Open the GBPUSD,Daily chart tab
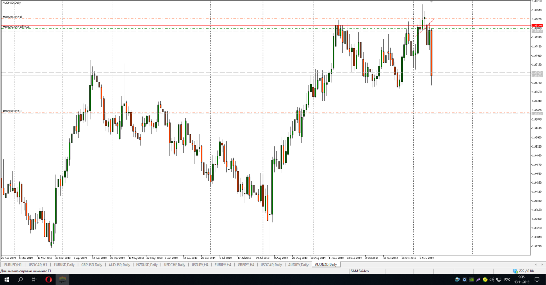Viewport: 546px width, 285px height. click(x=92, y=265)
